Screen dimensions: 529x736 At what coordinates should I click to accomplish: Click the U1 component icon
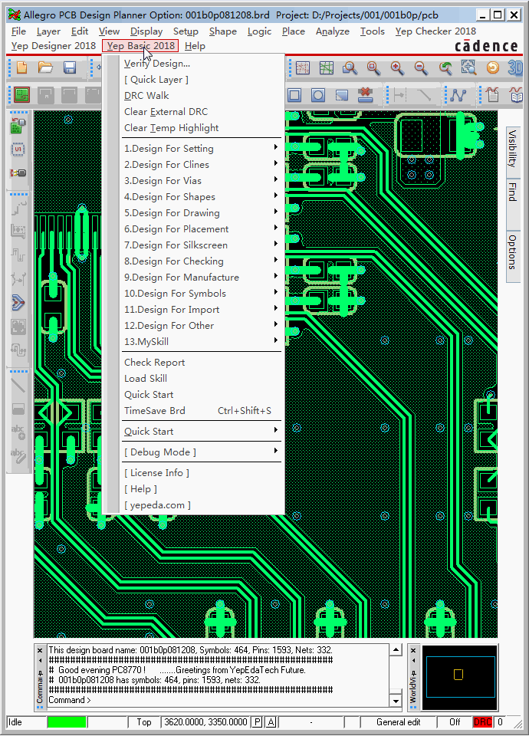[x=18, y=149]
